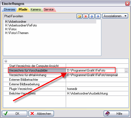Edit the eMail-Anhang directory value
This screenshot has width=131, height=118.
(97, 75)
